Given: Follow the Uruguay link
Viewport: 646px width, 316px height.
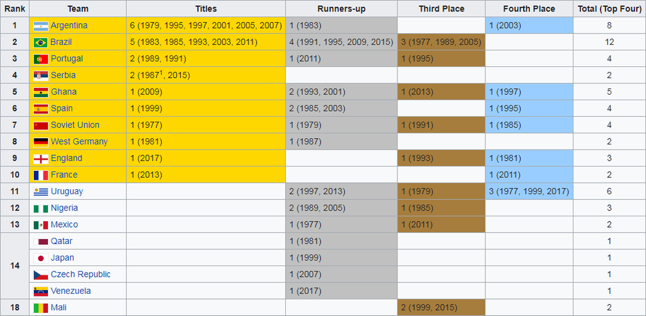Looking at the screenshot, I should click(x=67, y=191).
